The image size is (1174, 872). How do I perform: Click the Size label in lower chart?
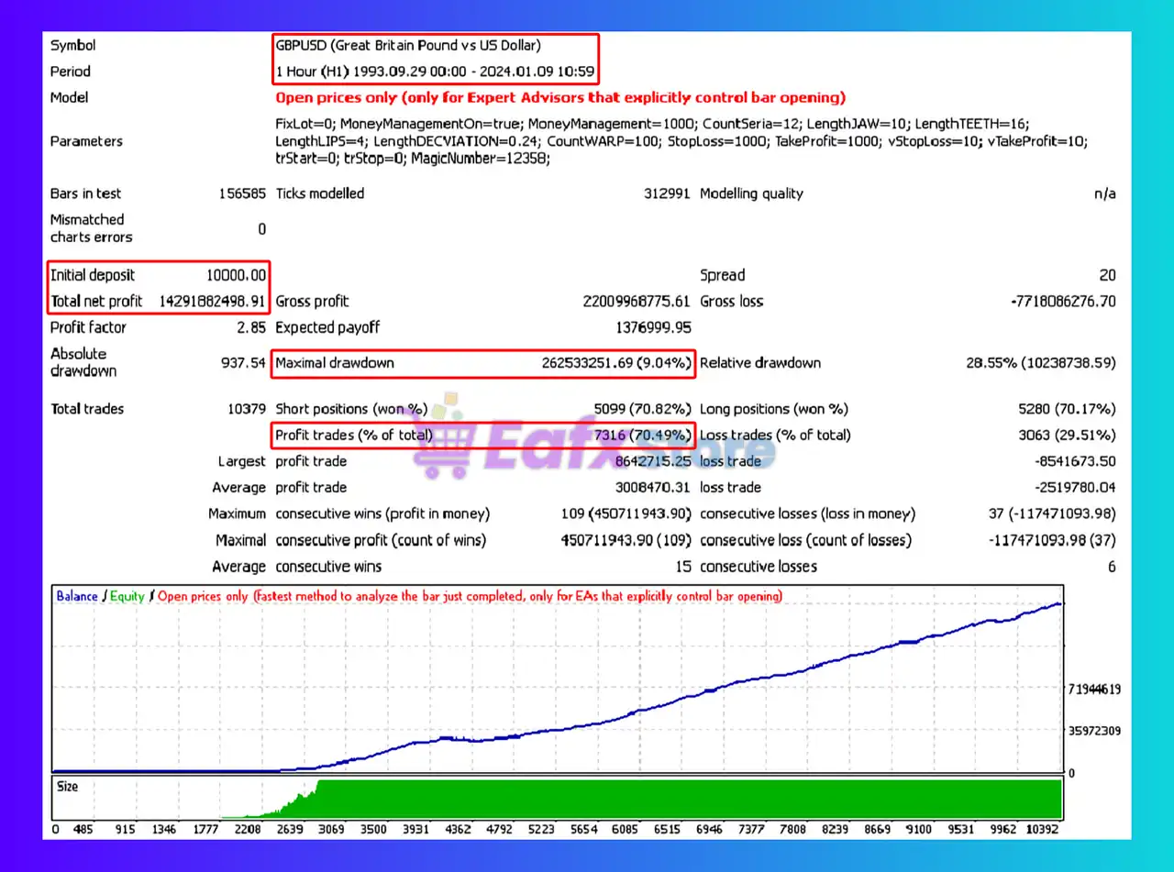coord(68,787)
